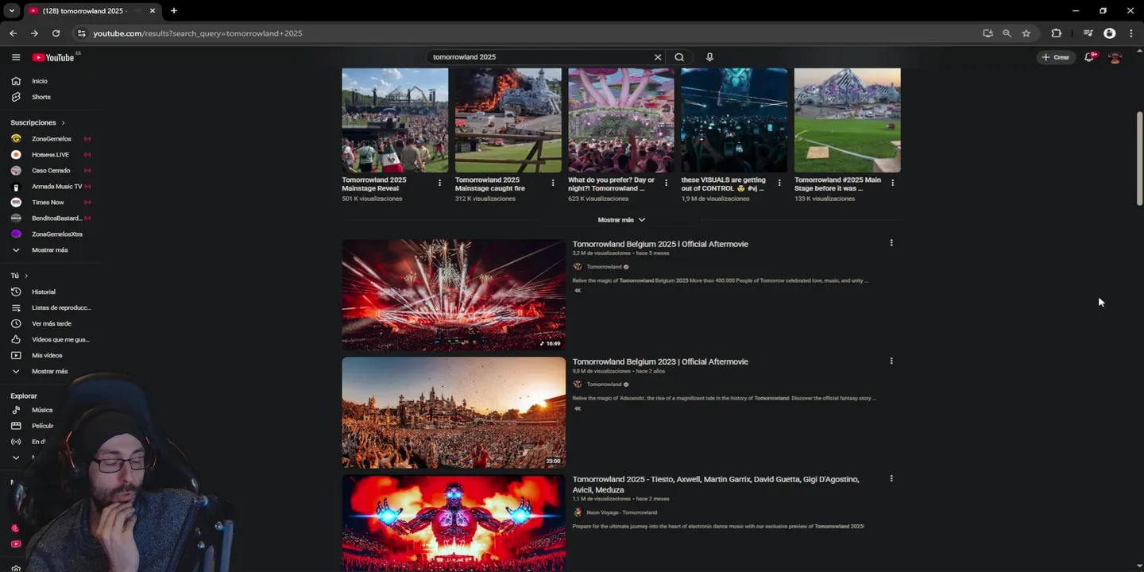This screenshot has width=1144, height=572.
Task: Open the ZonaGemelos channel subscription
Action: (51, 138)
